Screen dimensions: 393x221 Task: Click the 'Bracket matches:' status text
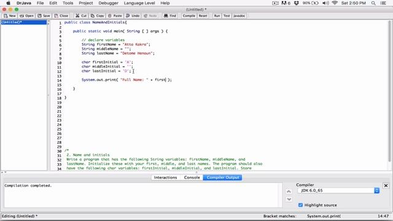point(279,216)
